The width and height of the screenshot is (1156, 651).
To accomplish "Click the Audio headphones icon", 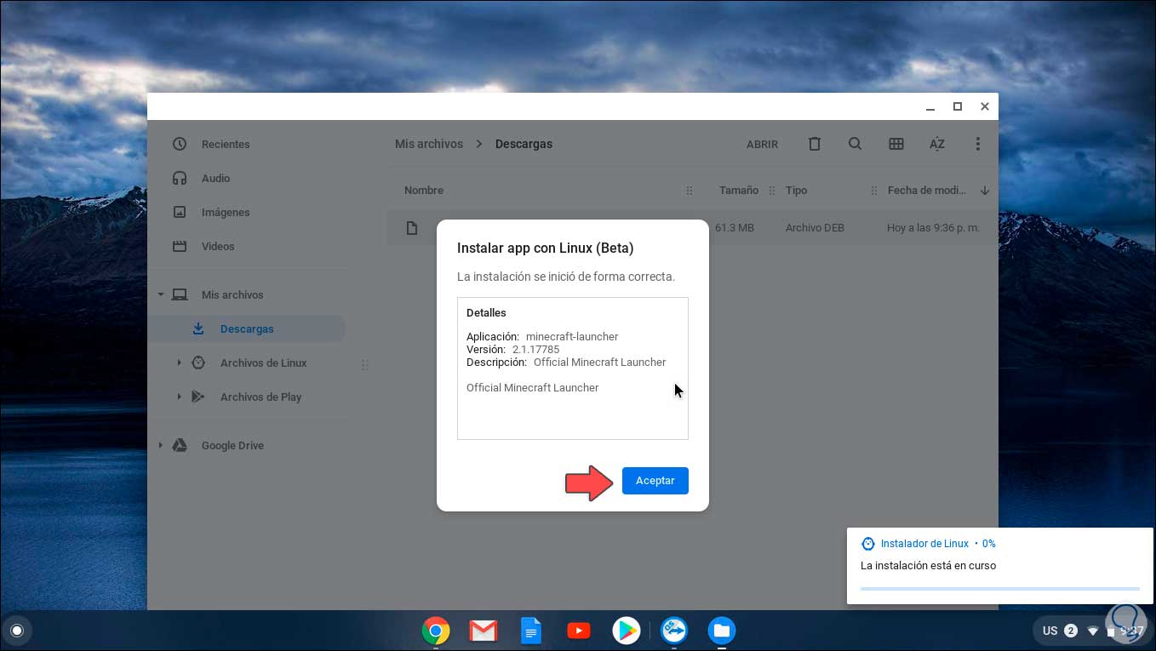I will tap(180, 178).
